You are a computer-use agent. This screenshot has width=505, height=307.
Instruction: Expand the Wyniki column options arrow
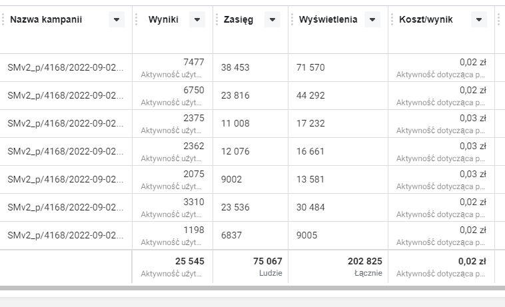pyautogui.click(x=197, y=20)
